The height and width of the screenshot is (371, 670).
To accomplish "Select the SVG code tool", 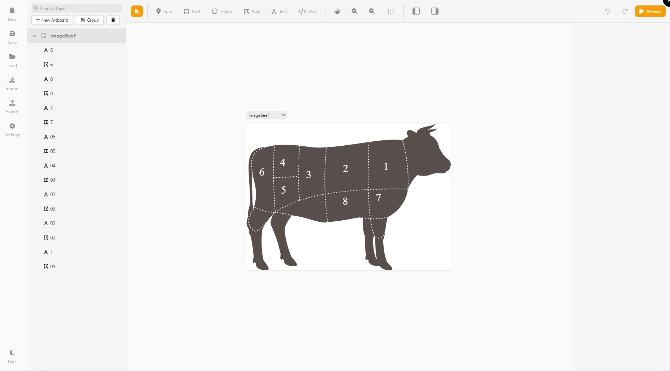I will [x=307, y=11].
